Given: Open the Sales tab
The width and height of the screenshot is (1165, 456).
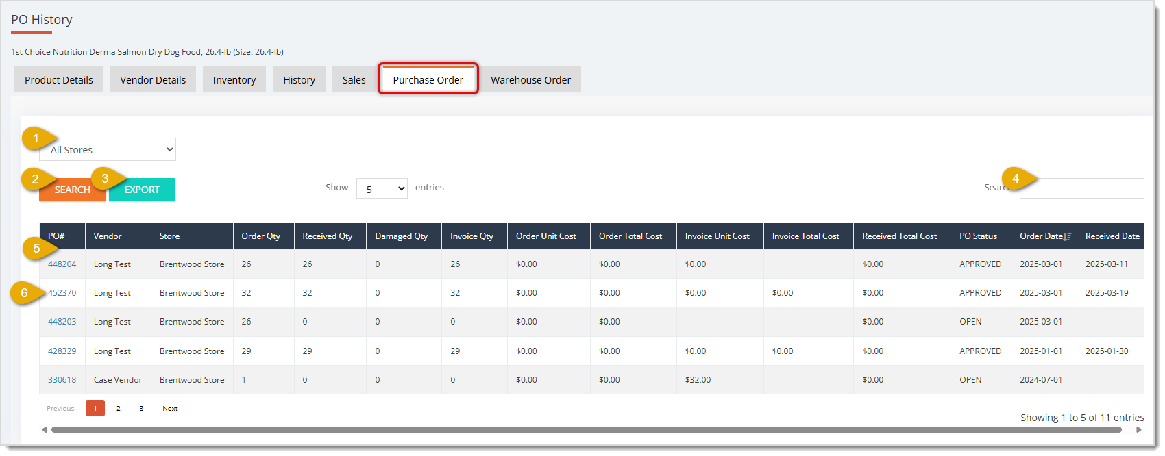Looking at the screenshot, I should (354, 80).
